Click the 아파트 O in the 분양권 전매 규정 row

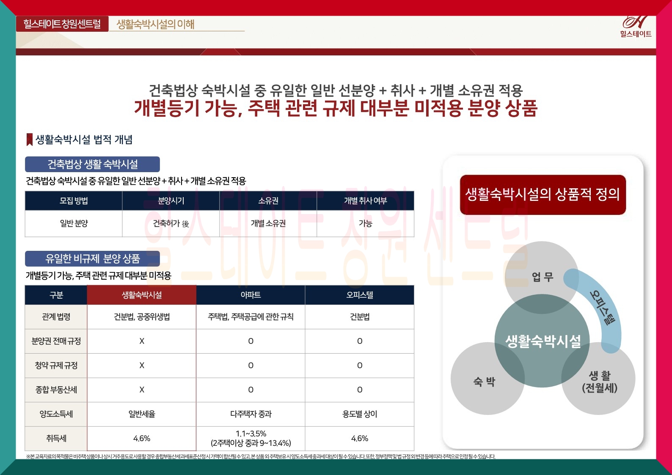pyautogui.click(x=251, y=341)
